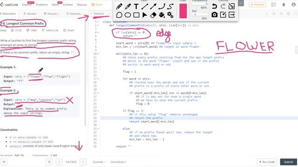Select the rectangle shape tool
The width and height of the screenshot is (298, 167).
click(x=136, y=15)
